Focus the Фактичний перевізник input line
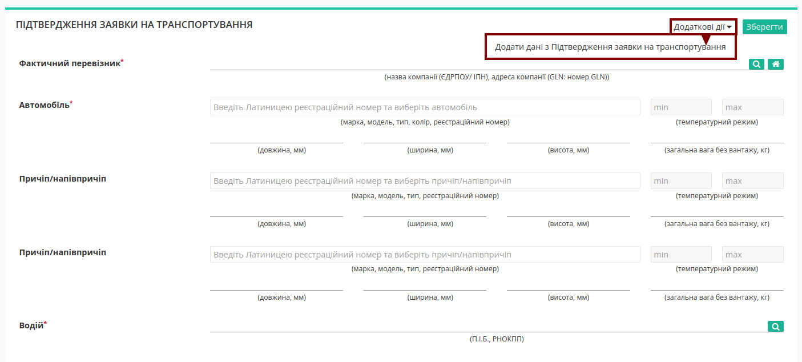The width and height of the screenshot is (802, 362). point(478,64)
